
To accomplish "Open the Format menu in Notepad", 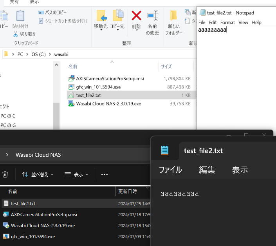I will (227, 23).
